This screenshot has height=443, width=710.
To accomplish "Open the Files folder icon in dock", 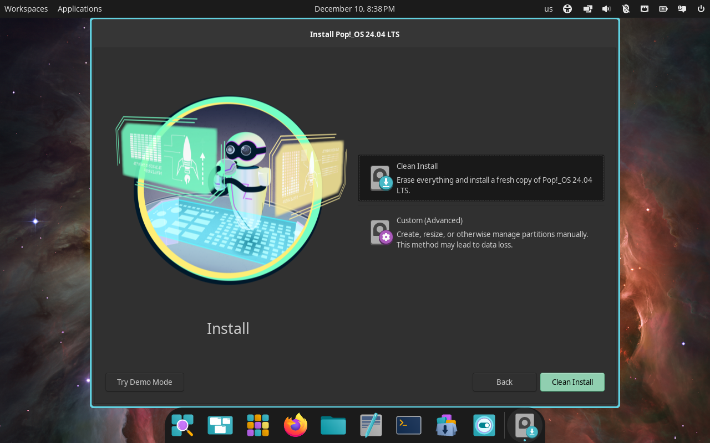I will [333, 425].
